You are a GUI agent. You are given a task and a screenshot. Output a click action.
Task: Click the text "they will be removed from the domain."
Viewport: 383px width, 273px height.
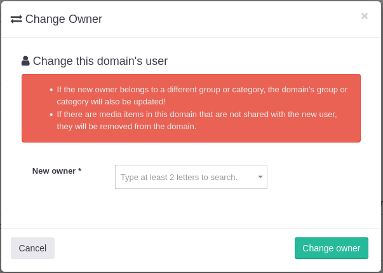coord(126,126)
